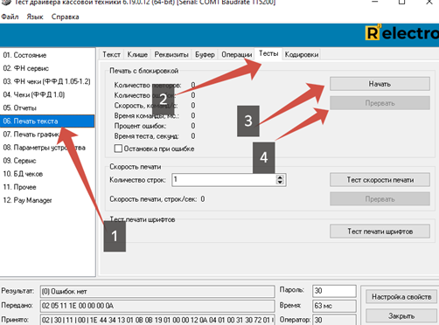Image resolution: width=439 pixels, height=325 pixels.
Task: Click Прервать under Тест скорости печати
Action: point(380,199)
